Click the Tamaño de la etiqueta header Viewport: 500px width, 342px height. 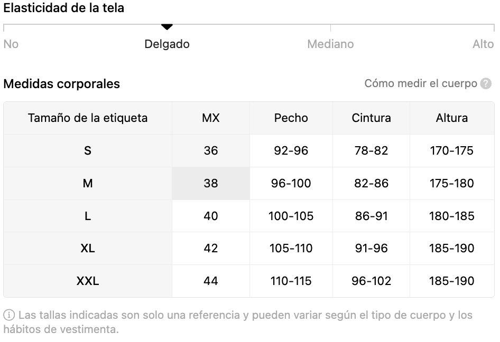pyautogui.click(x=88, y=118)
